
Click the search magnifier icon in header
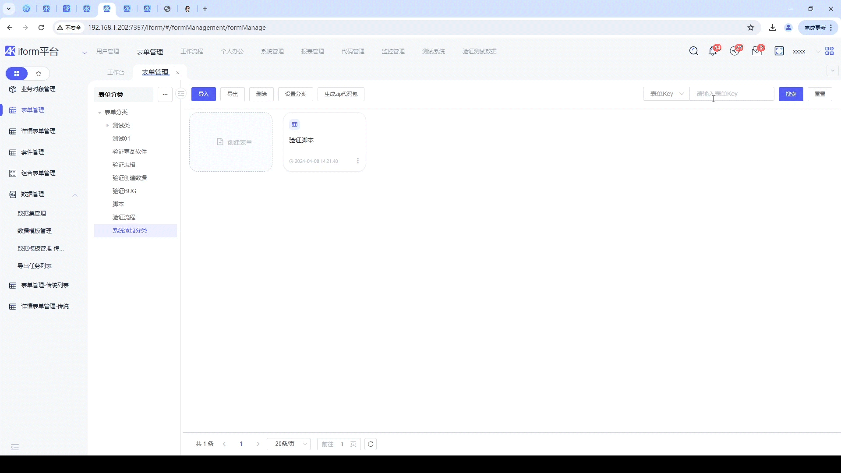[694, 51]
